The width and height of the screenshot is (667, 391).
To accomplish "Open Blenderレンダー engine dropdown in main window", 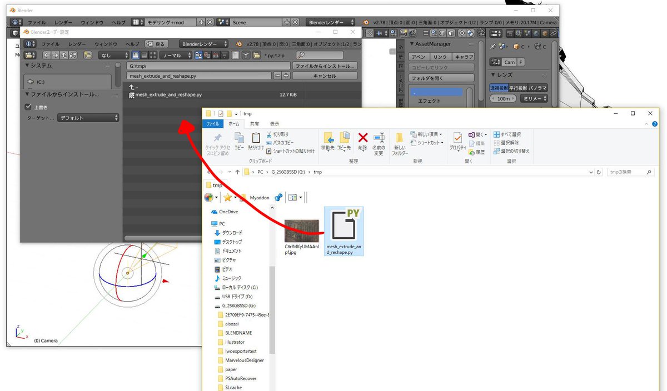I will [x=330, y=22].
